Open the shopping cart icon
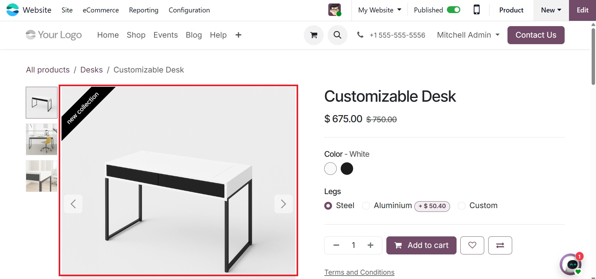 [x=314, y=35]
